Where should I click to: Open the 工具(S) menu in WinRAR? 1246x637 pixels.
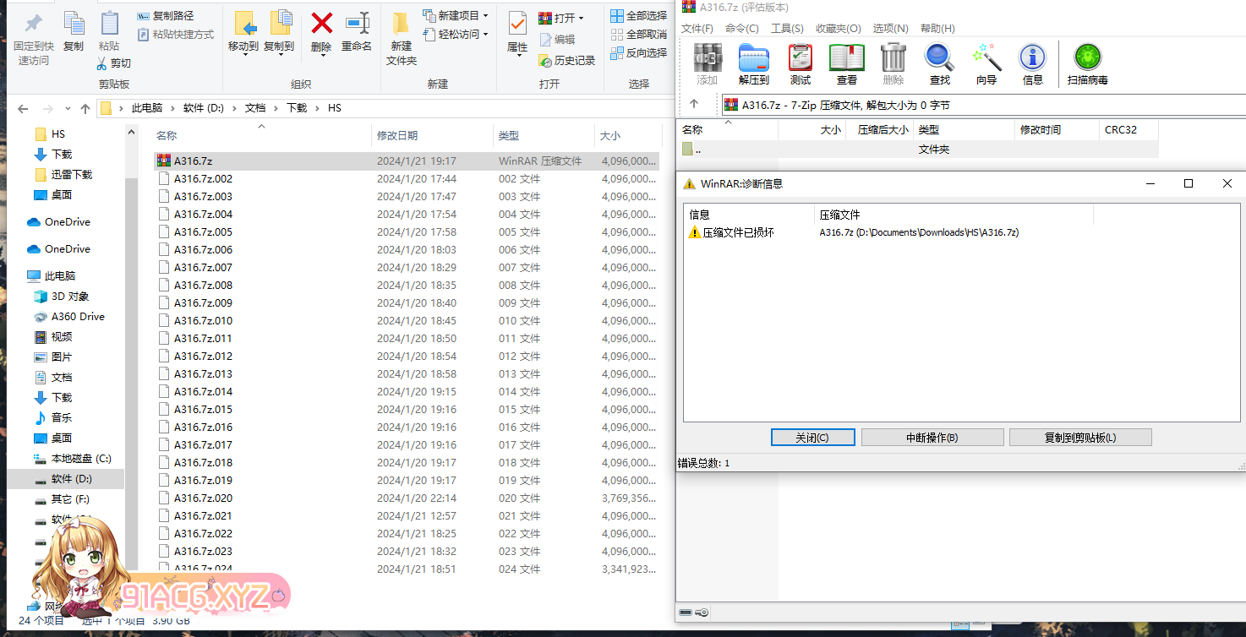click(x=787, y=29)
